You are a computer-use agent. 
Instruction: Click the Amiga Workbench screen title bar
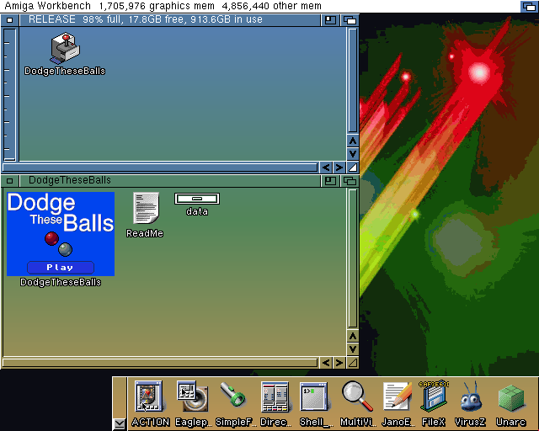coord(261,6)
